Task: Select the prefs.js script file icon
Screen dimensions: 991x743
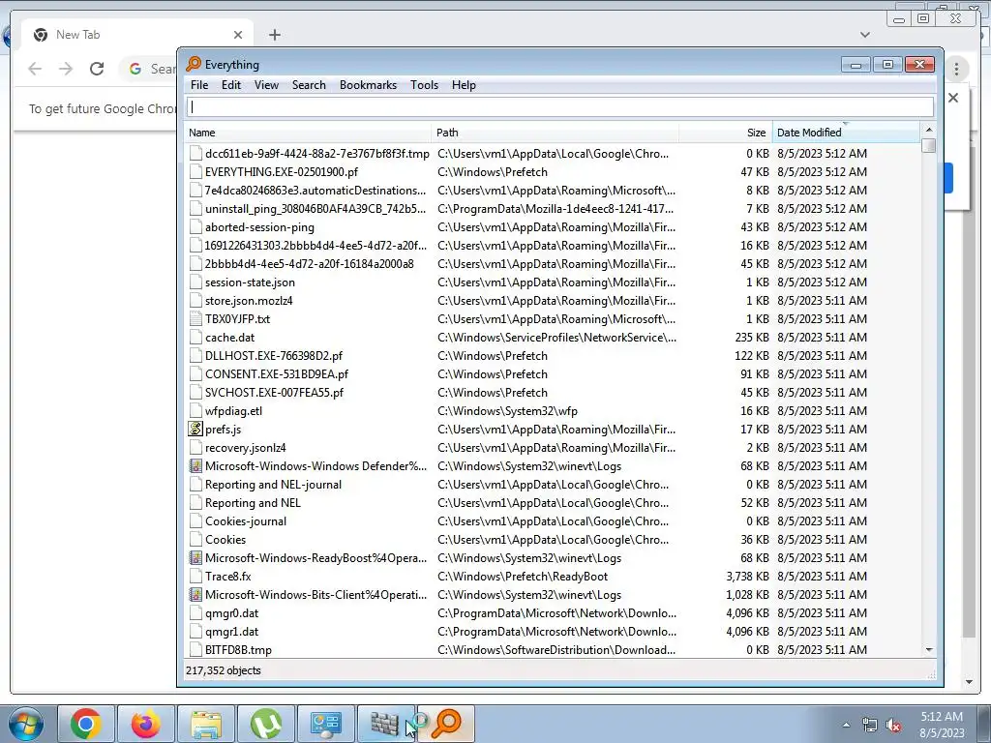Action: point(195,429)
